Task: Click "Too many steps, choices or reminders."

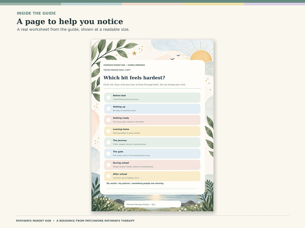Action: click(x=129, y=122)
